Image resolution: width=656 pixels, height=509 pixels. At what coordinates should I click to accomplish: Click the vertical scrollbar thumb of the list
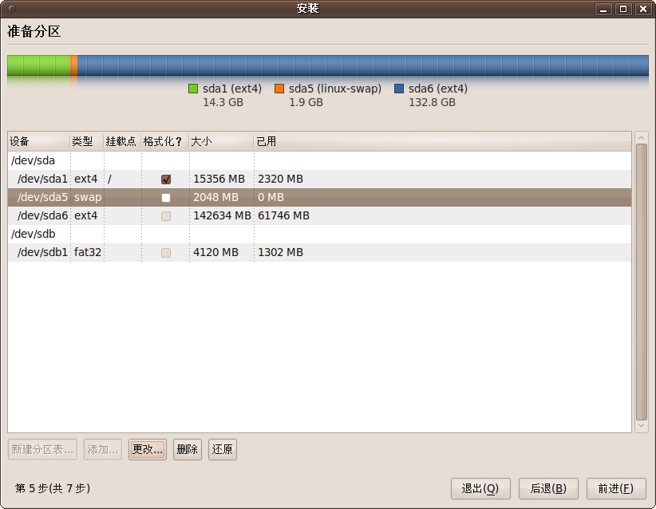[642, 282]
